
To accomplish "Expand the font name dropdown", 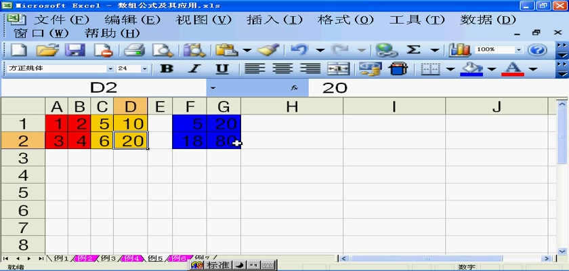I will tap(110, 69).
